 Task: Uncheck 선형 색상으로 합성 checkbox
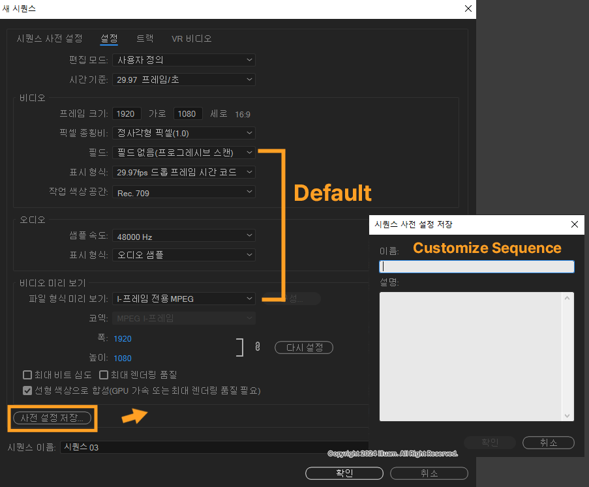click(x=27, y=391)
